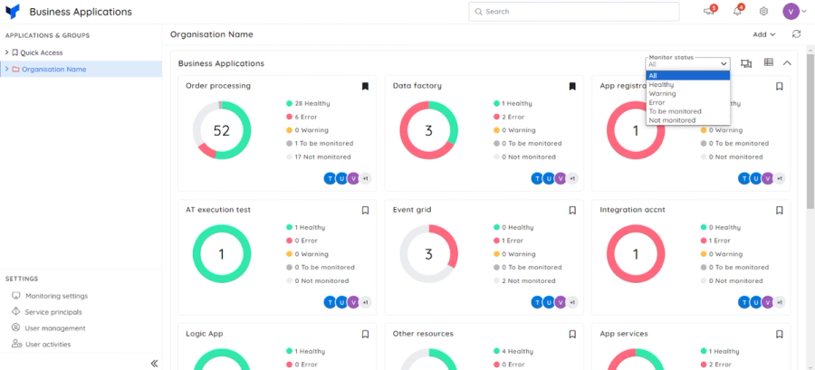Image resolution: width=815 pixels, height=370 pixels.
Task: Open the notifications bell icon
Action: point(737,12)
